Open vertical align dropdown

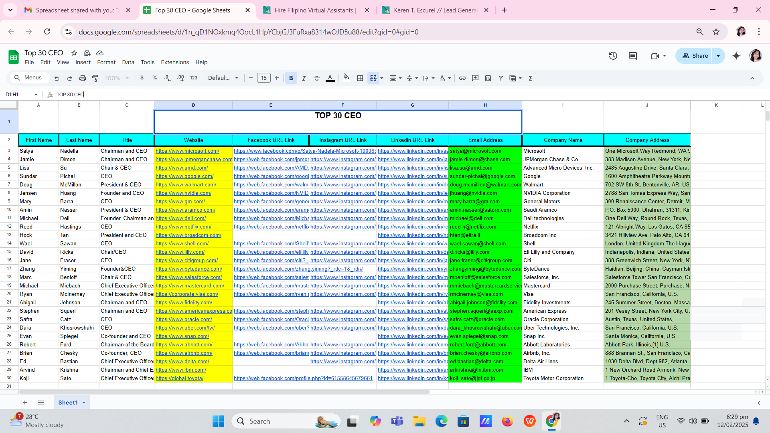pos(412,78)
